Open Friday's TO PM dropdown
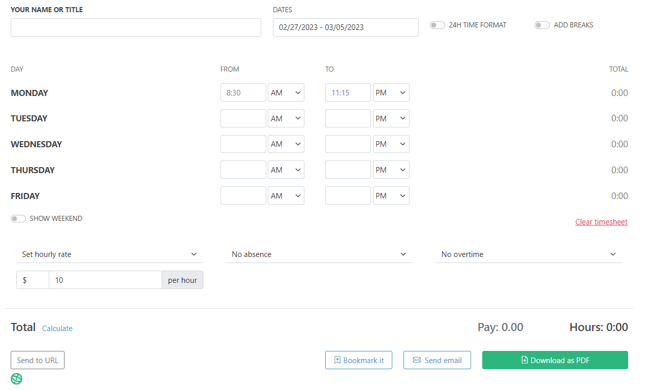Image resolution: width=653 pixels, height=390 pixels. 391,196
